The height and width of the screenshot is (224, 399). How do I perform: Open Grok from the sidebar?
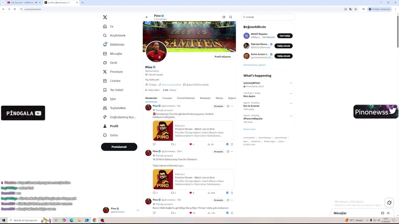pos(110,63)
